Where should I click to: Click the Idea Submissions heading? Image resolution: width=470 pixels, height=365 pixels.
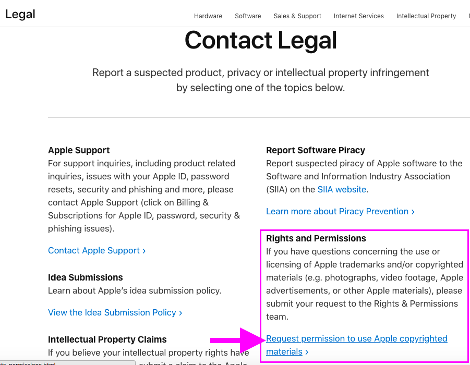[86, 277]
